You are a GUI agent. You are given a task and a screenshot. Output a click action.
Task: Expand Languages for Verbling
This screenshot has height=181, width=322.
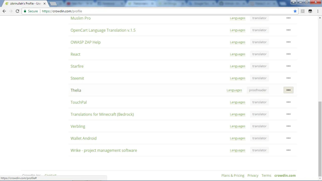coord(237,126)
